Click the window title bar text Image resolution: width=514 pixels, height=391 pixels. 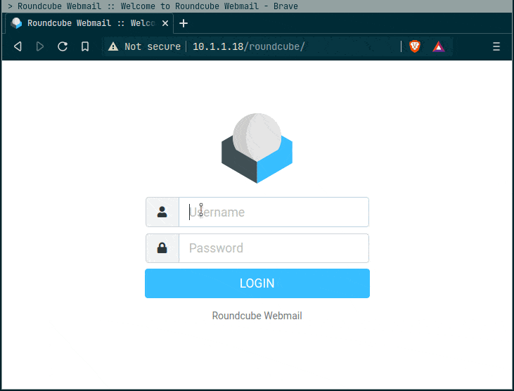click(x=158, y=6)
